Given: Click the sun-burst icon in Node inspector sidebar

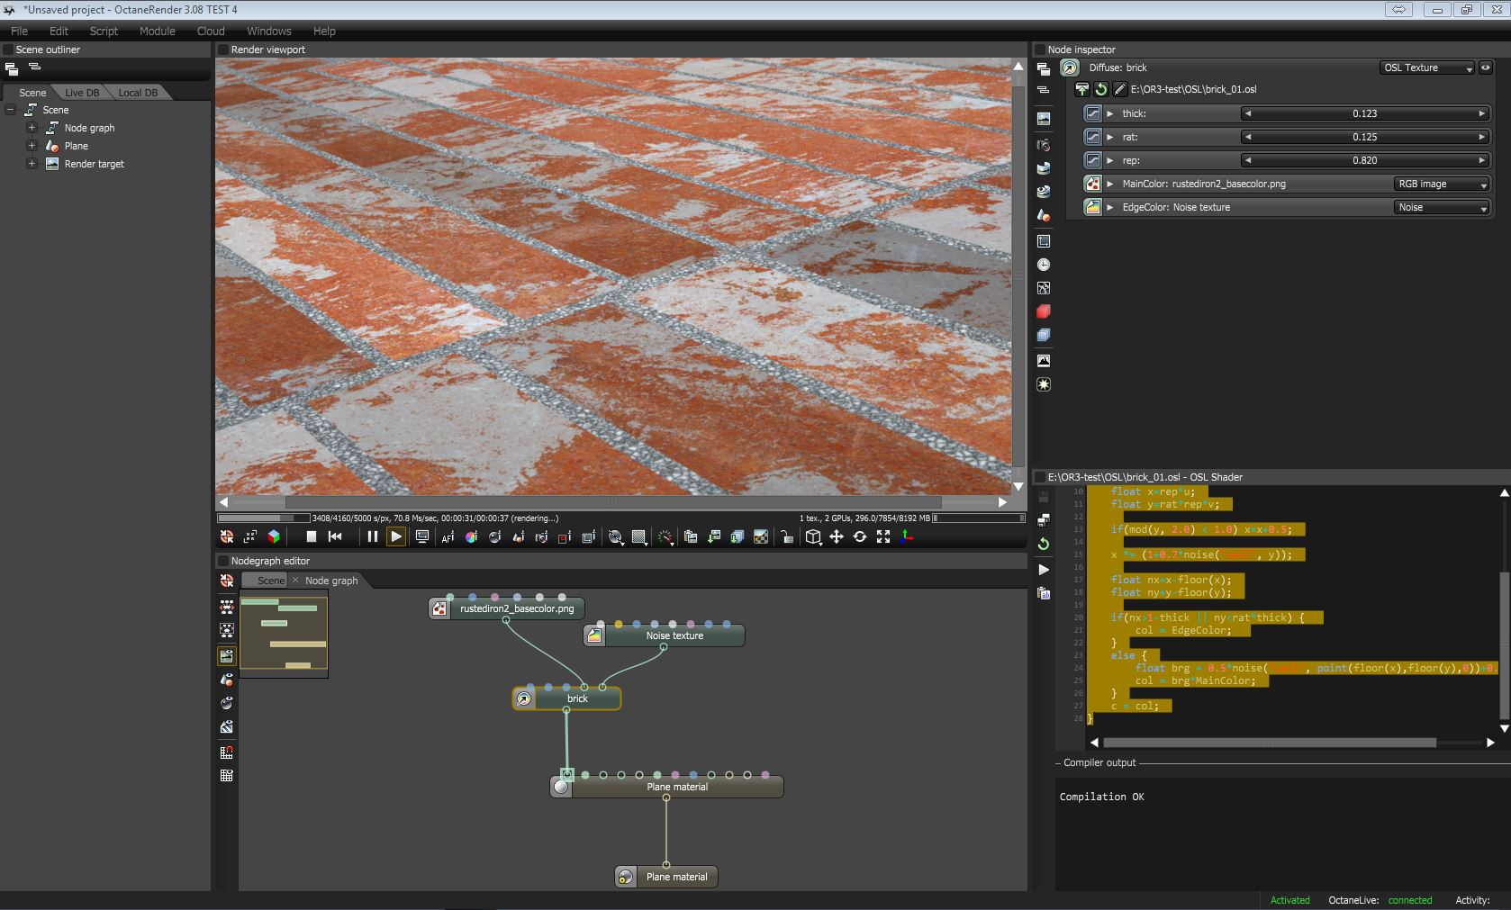Looking at the screenshot, I should coord(1044,384).
